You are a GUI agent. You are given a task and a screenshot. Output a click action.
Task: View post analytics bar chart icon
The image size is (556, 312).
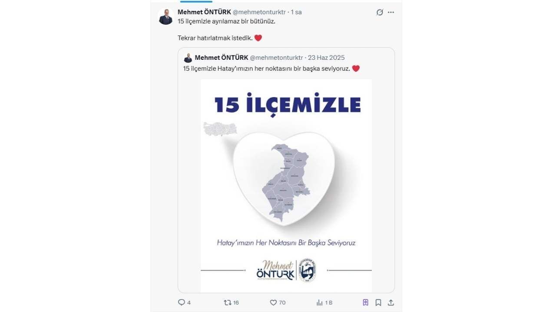coord(319,302)
